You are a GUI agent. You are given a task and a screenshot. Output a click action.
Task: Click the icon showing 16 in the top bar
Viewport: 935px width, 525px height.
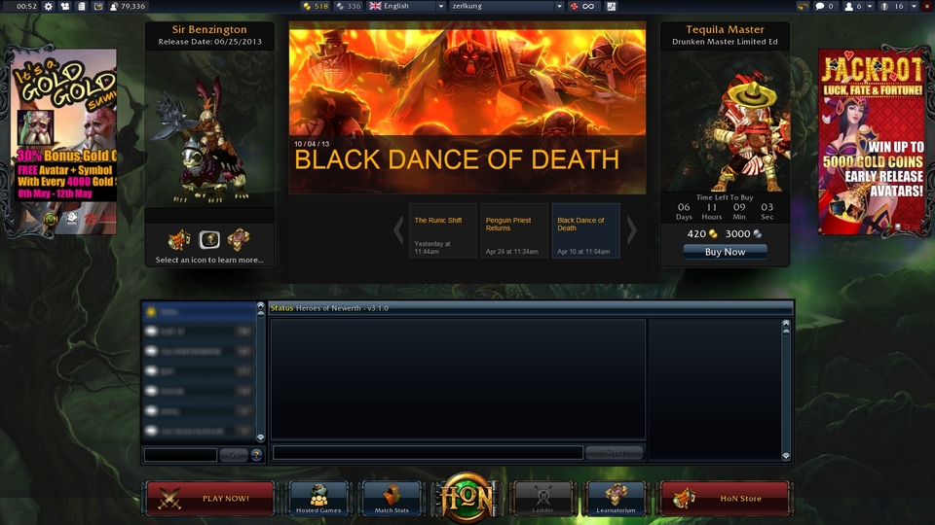click(894, 6)
